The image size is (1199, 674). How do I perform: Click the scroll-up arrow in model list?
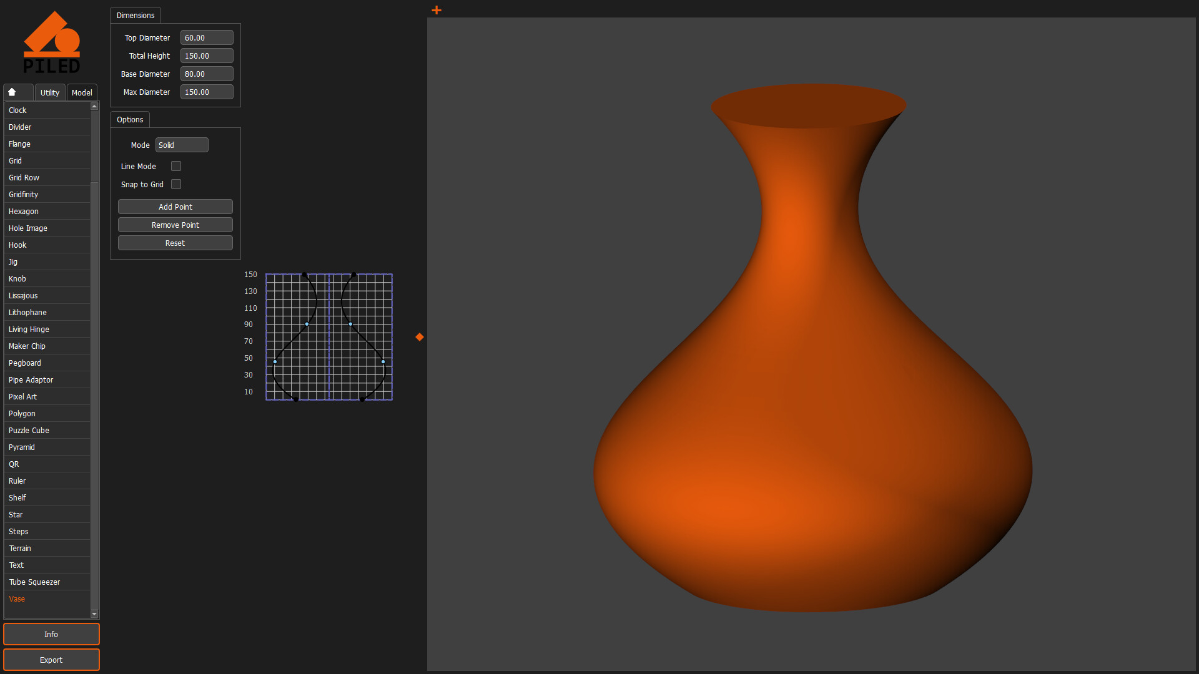(x=94, y=107)
